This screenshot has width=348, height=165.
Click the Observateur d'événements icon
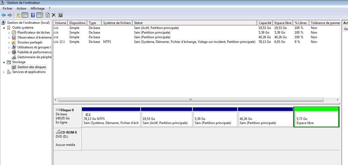pyautogui.click(x=14, y=37)
